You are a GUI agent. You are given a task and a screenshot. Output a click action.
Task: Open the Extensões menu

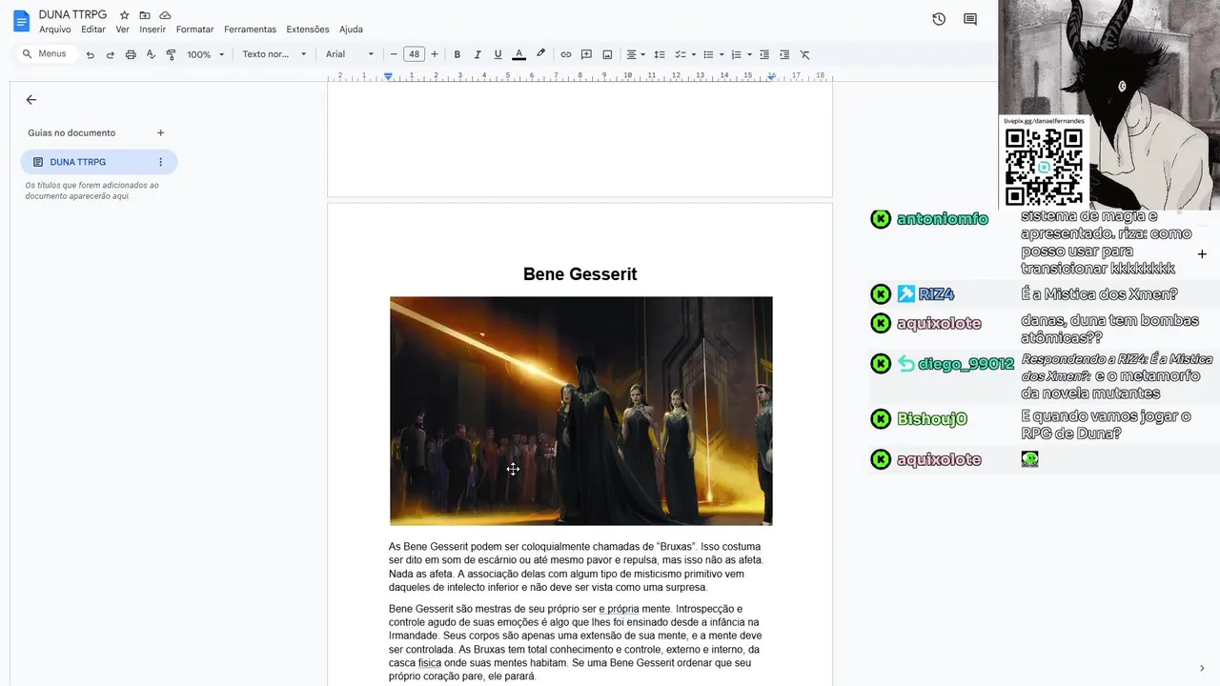pos(308,30)
